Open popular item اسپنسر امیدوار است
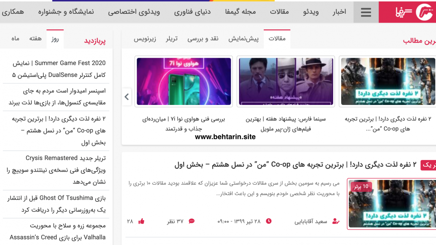The width and height of the screenshot is (436, 245). (x=57, y=97)
